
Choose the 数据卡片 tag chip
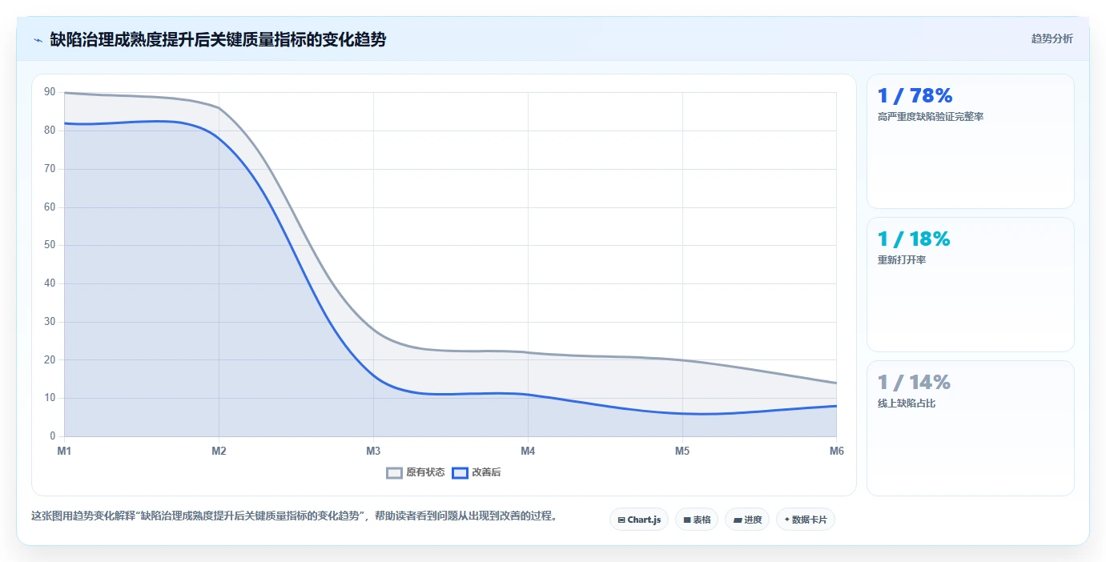(806, 520)
